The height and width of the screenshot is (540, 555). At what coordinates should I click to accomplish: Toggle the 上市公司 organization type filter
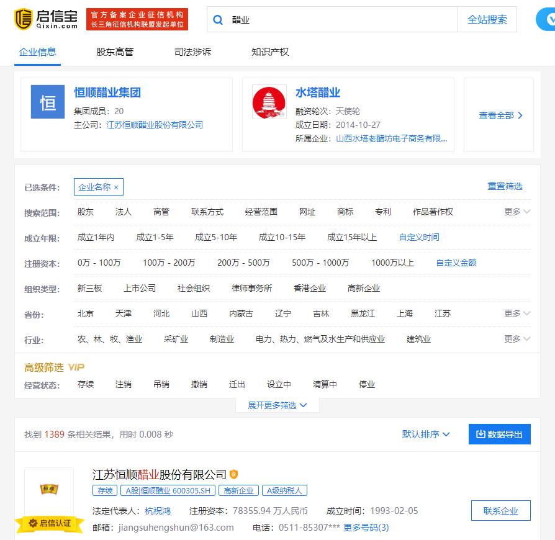coord(140,288)
